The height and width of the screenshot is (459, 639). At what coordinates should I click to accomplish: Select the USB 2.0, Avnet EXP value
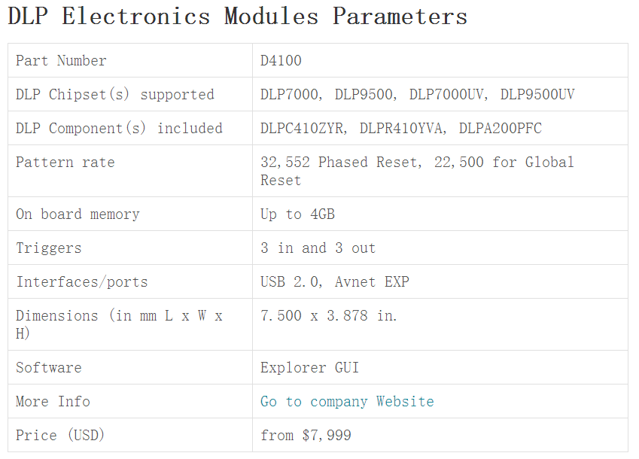[335, 282]
